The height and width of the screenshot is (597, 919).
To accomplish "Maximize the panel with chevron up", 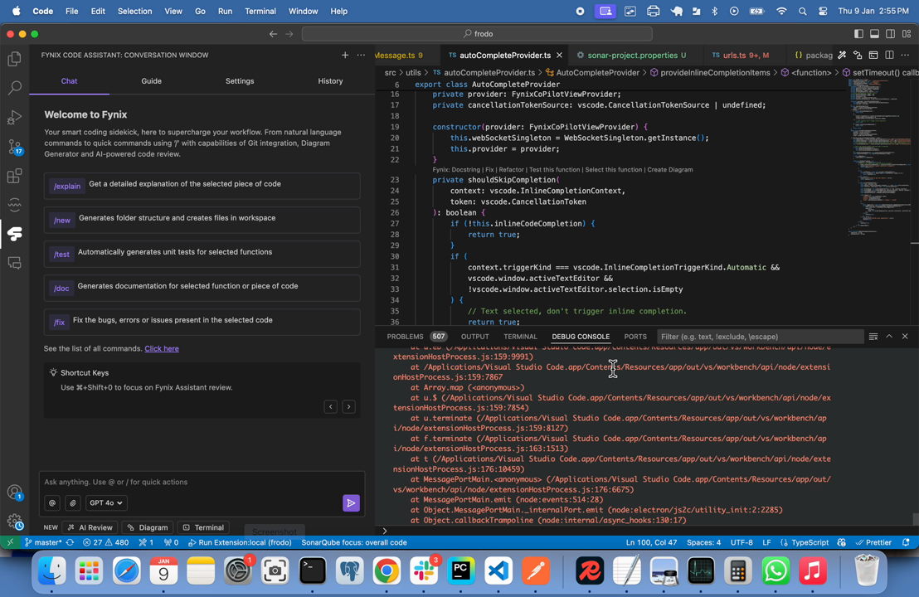I will pyautogui.click(x=889, y=337).
